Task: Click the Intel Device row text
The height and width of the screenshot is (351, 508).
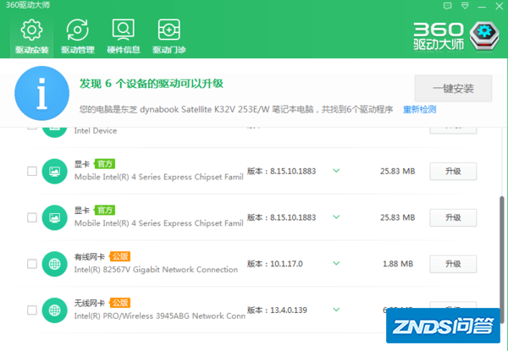Action: point(96,131)
